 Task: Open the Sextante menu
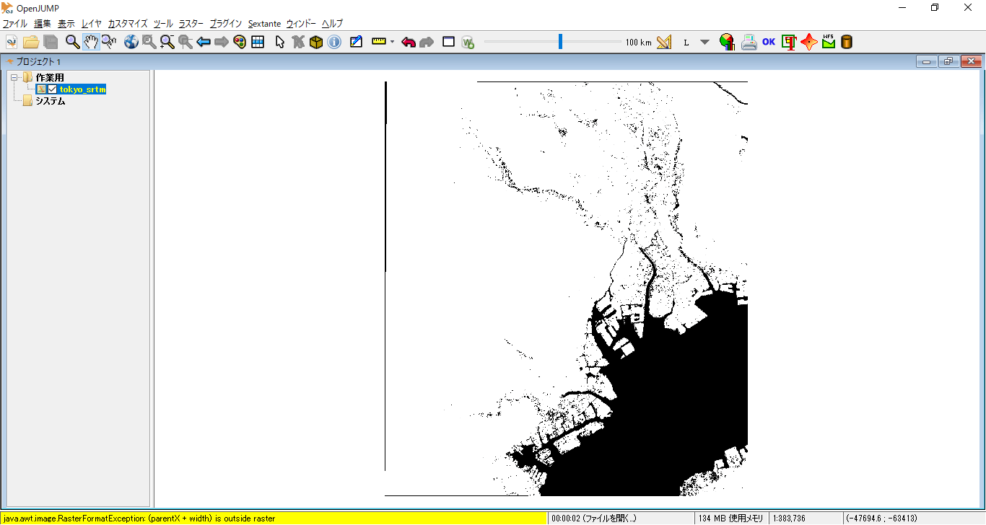click(x=264, y=23)
